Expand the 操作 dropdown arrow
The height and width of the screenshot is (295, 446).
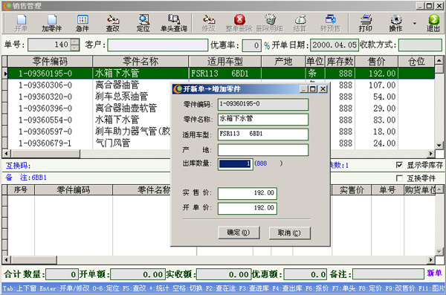[x=415, y=23]
